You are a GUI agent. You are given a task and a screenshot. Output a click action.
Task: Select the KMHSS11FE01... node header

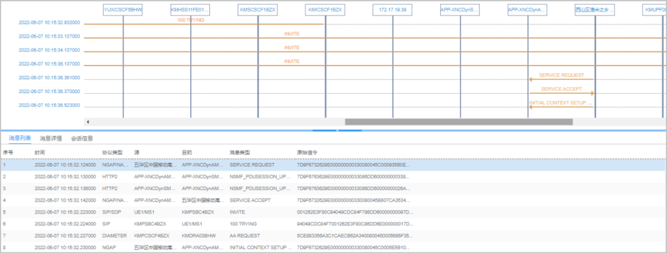(x=190, y=9)
